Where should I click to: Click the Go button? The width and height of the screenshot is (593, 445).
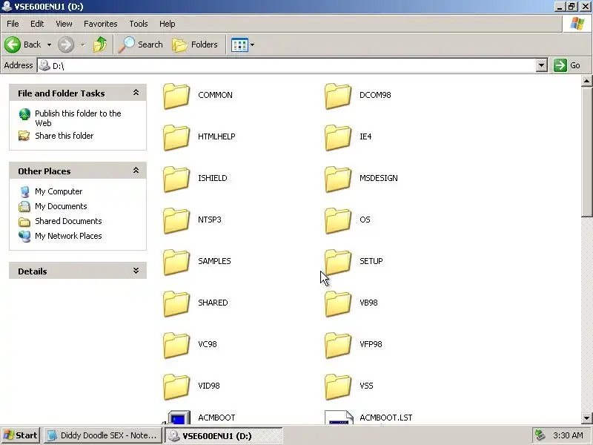567,65
